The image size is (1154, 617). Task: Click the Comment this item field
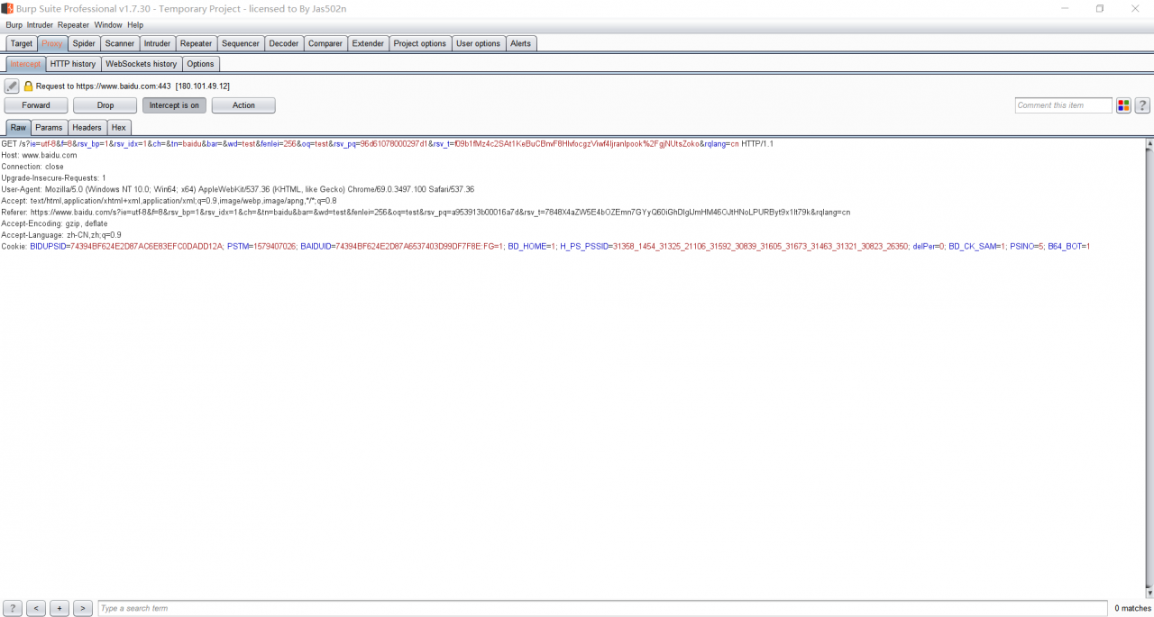click(x=1063, y=105)
